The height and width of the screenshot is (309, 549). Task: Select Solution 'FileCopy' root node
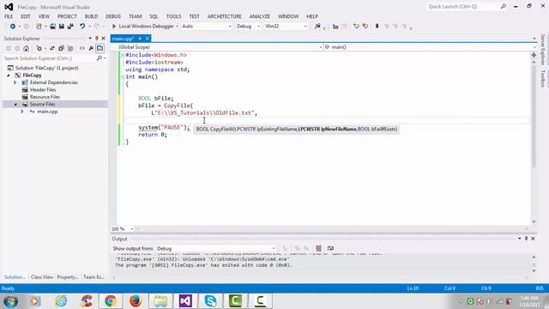click(46, 68)
